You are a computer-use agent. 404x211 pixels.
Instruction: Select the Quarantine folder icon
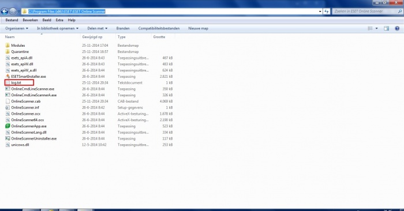point(8,51)
